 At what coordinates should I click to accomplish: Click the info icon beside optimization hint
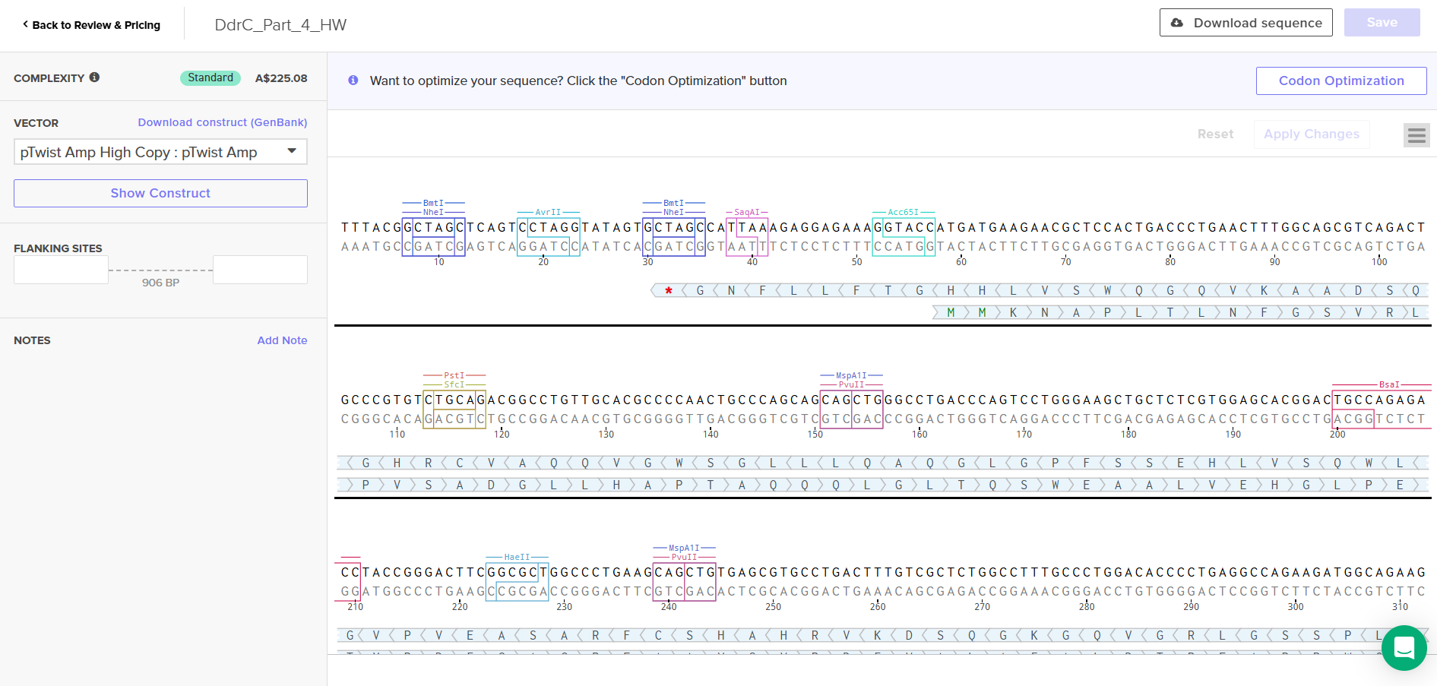[x=353, y=81]
